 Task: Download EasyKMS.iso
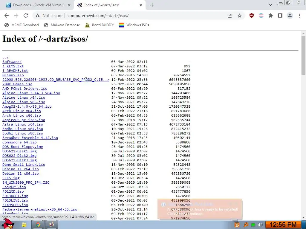[x=14, y=187]
